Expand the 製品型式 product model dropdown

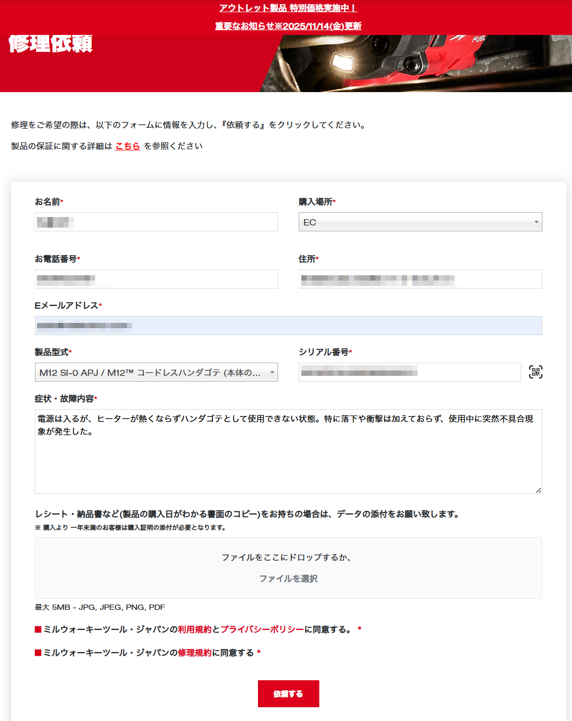pos(156,373)
